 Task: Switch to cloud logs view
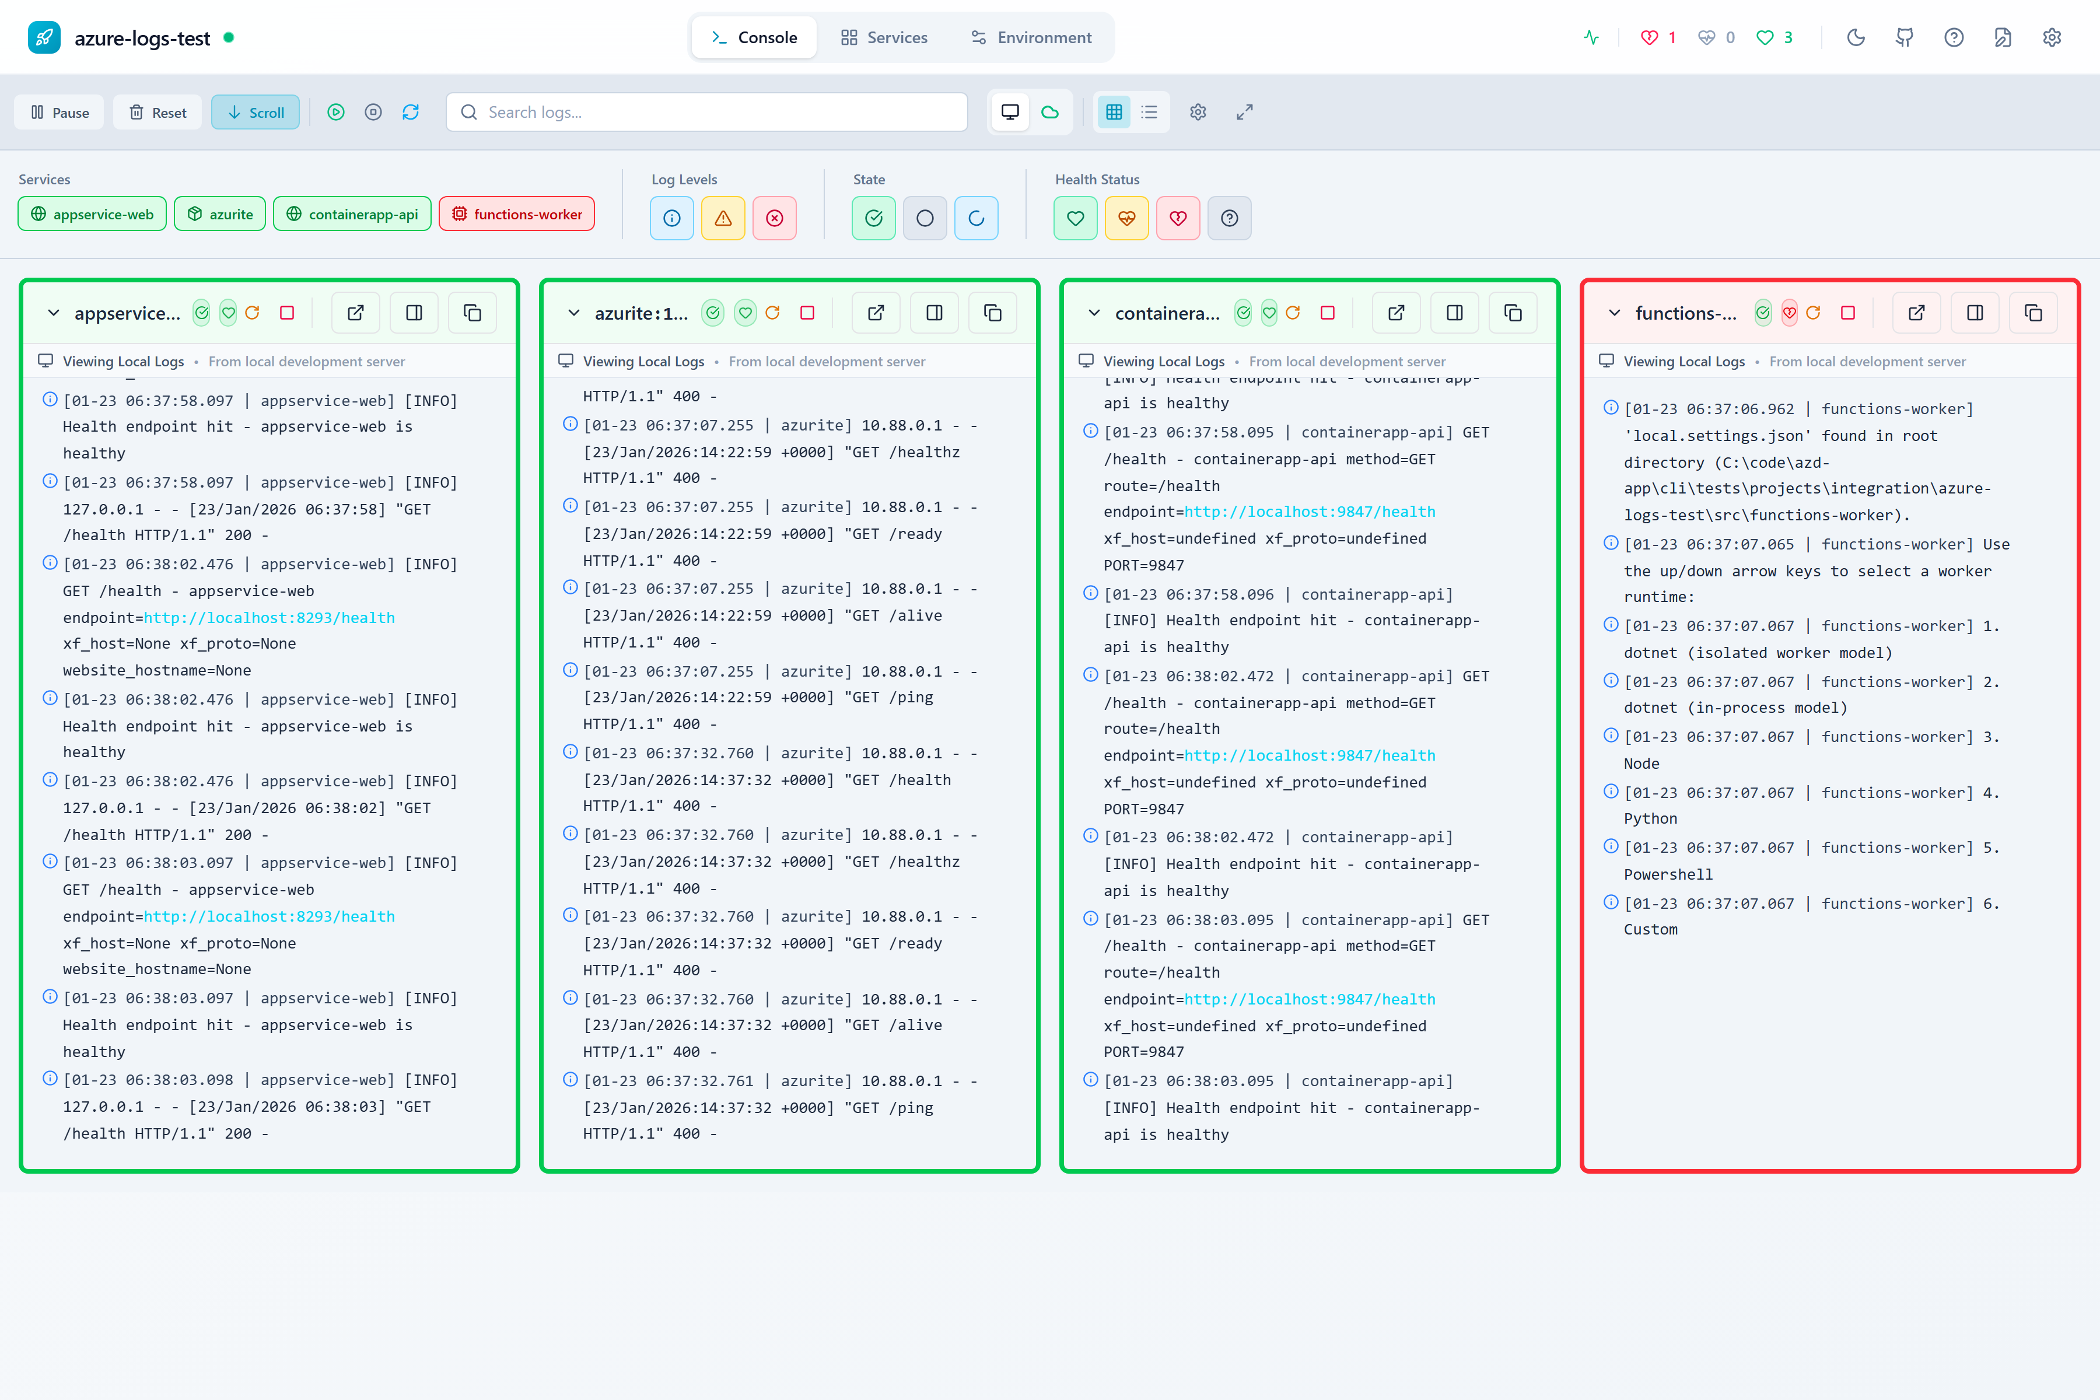[1049, 111]
